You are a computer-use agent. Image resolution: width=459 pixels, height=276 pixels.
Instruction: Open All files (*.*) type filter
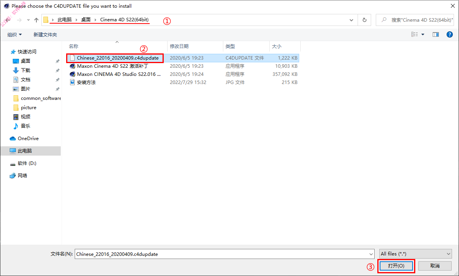pos(415,254)
